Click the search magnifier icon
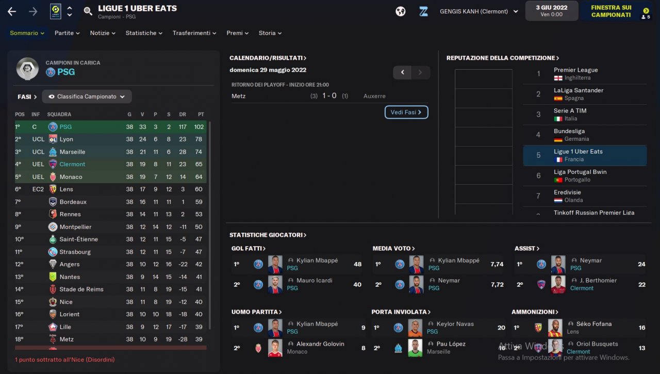The image size is (660, 374). 88,11
